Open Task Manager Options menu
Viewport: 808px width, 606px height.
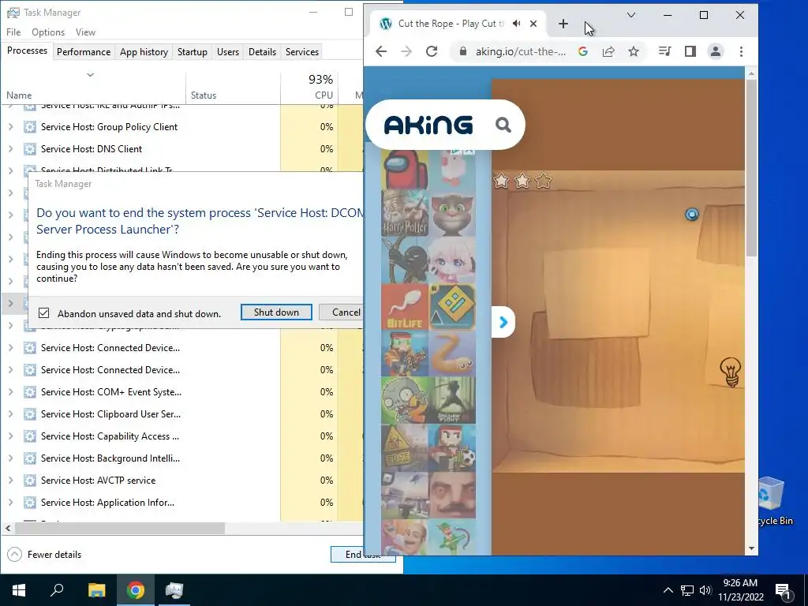coord(48,32)
